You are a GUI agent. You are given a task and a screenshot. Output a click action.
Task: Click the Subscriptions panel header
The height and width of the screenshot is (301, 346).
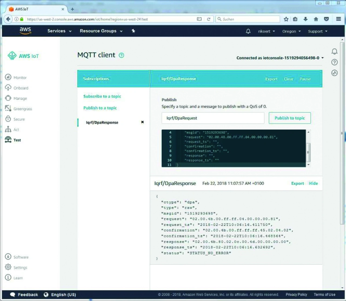point(114,79)
